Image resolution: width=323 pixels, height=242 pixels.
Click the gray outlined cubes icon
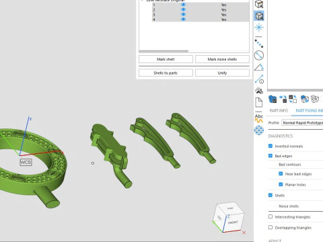(x=315, y=99)
